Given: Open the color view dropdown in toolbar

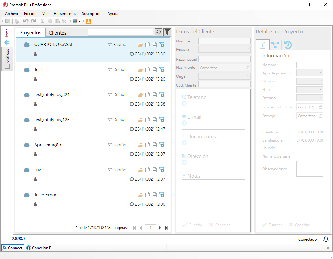Looking at the screenshot, I should pyautogui.click(x=76, y=21).
